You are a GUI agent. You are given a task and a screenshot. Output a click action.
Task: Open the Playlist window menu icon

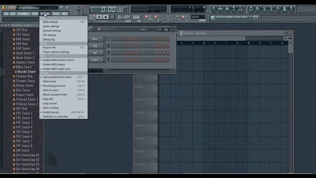click(181, 33)
